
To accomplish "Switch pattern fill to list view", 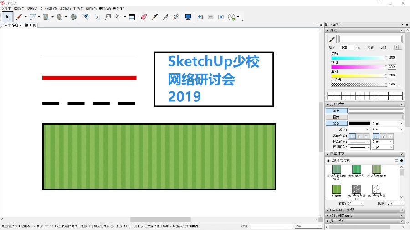I will (x=396, y=160).
